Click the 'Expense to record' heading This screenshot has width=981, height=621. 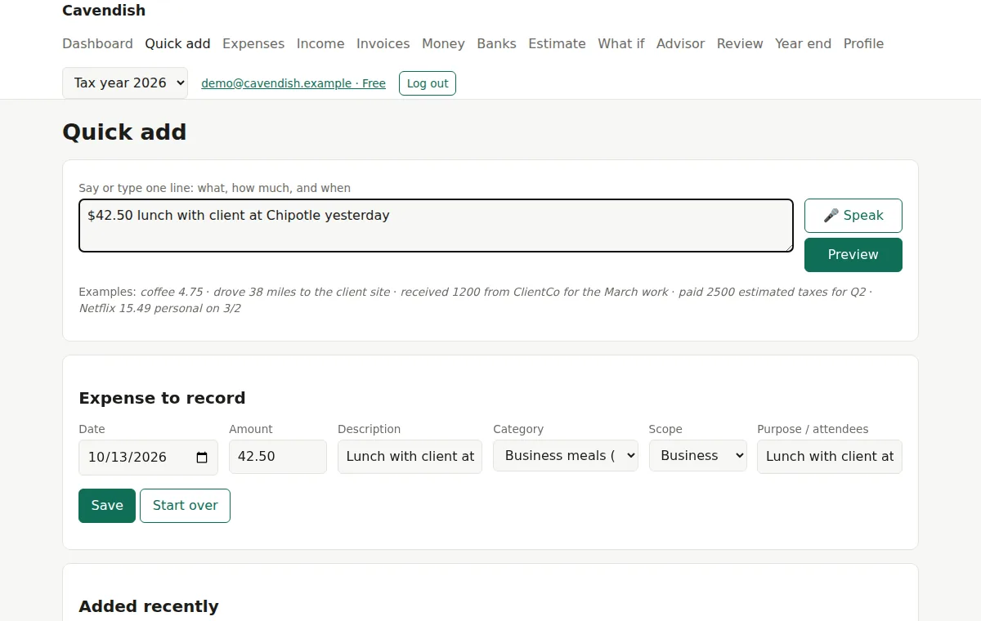pos(162,398)
